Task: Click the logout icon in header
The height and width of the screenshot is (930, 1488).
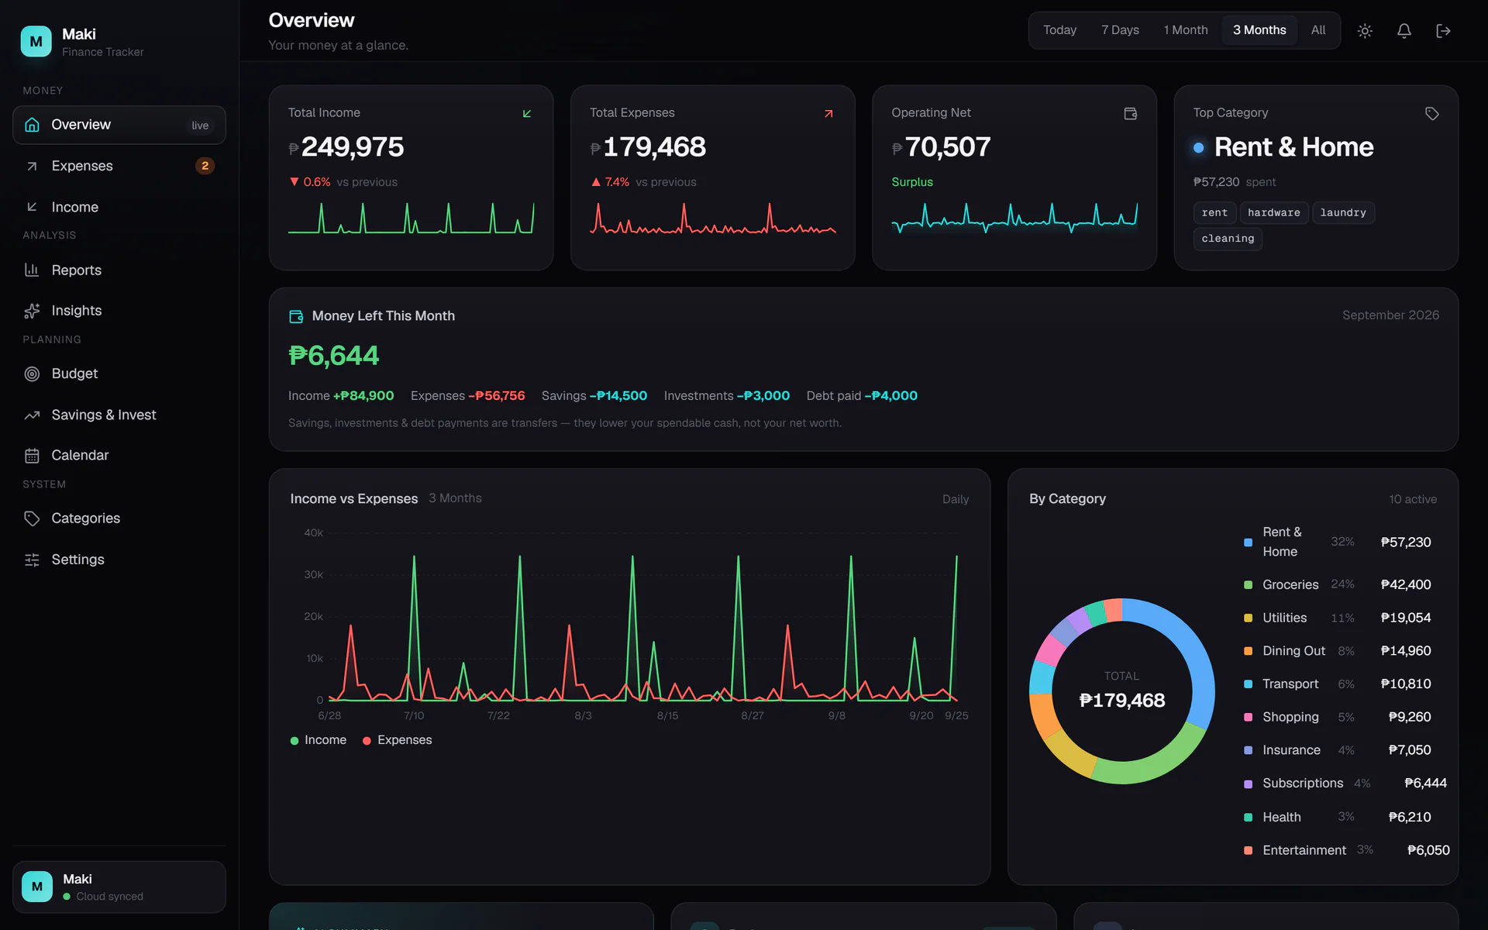Action: [1443, 31]
